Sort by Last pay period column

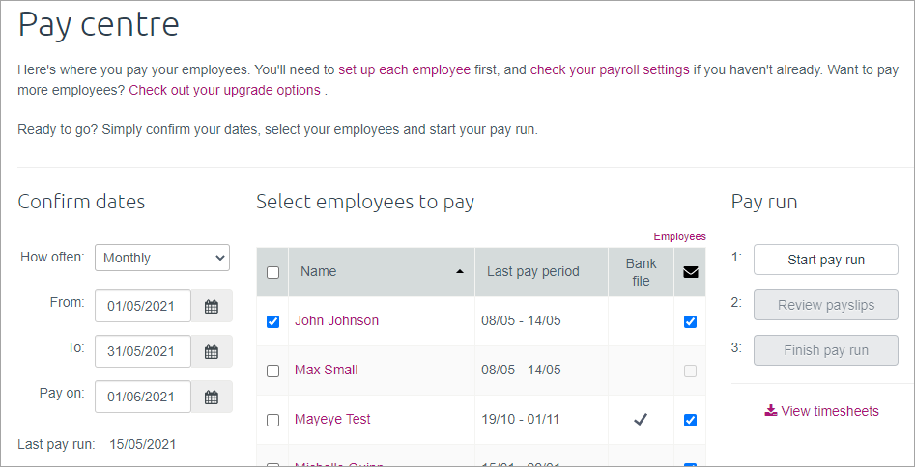point(532,272)
